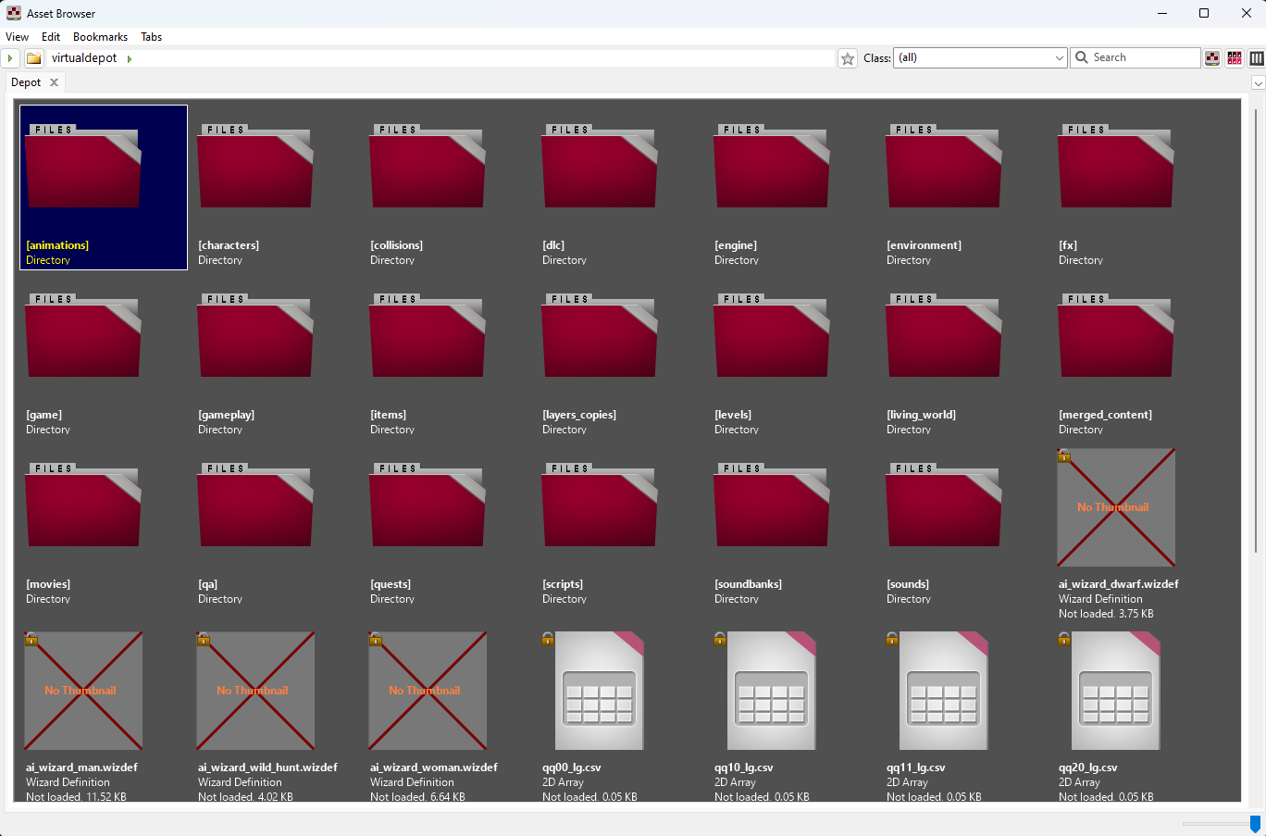Select the depot tree view icon
The image size is (1266, 836).
[1212, 57]
